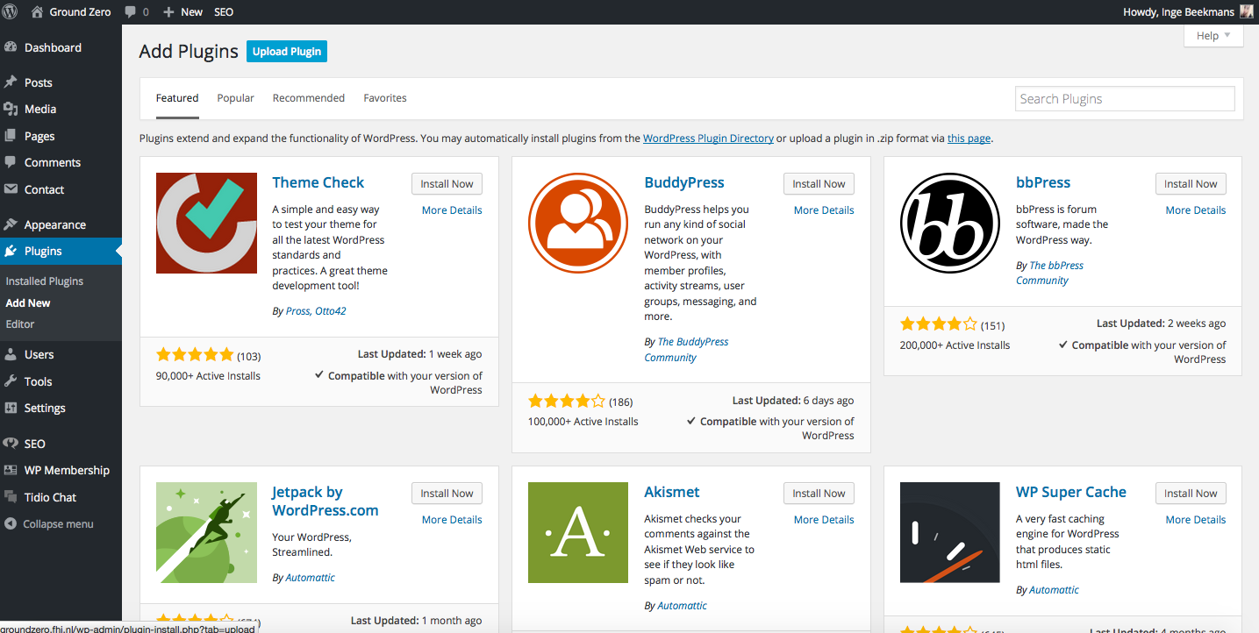Image resolution: width=1259 pixels, height=633 pixels.
Task: Open More Details for bbPress
Action: click(1196, 210)
